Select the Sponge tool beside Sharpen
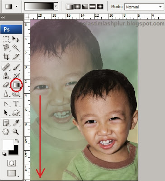This screenshot has height=181, width=165. click(x=16, y=94)
